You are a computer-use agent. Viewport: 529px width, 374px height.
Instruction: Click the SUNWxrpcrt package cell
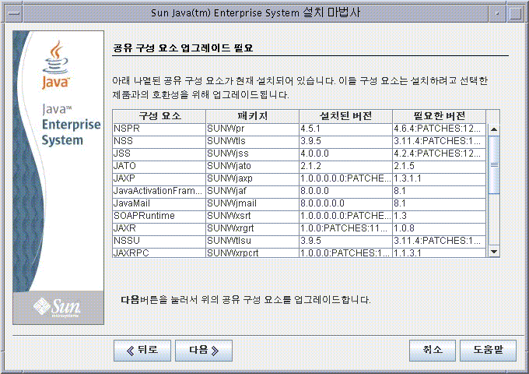[x=252, y=252]
